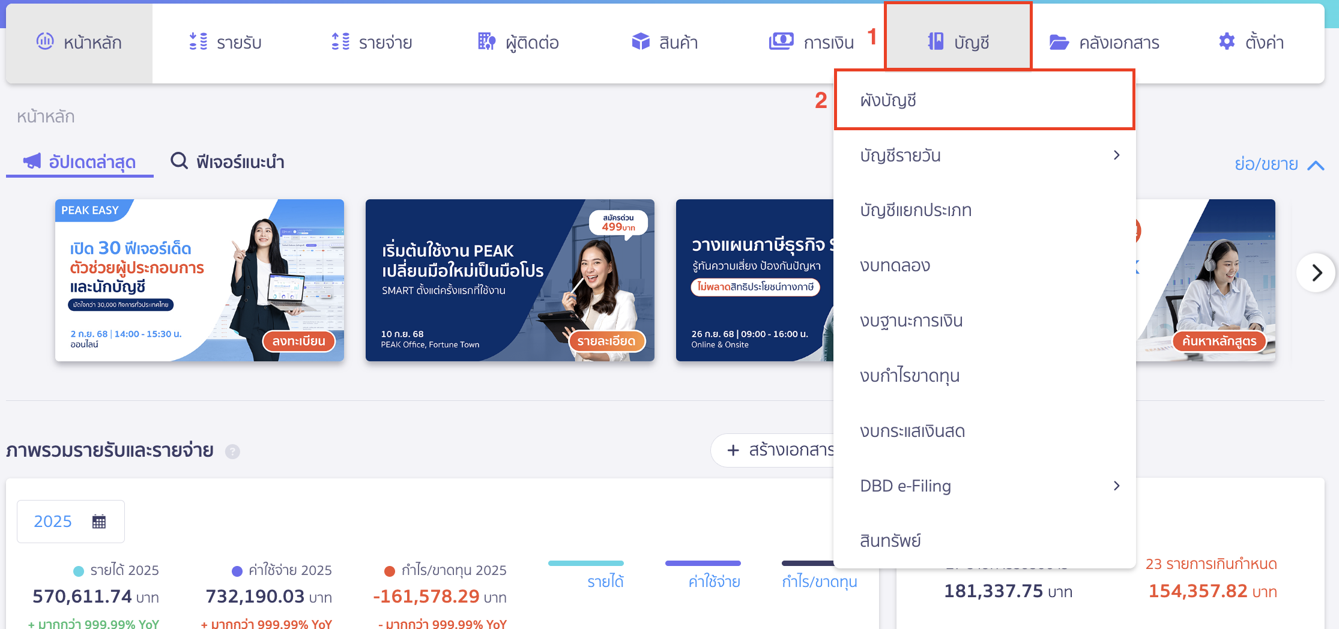Expand the บัญชีรายวัน submenu chevron

(x=1116, y=155)
